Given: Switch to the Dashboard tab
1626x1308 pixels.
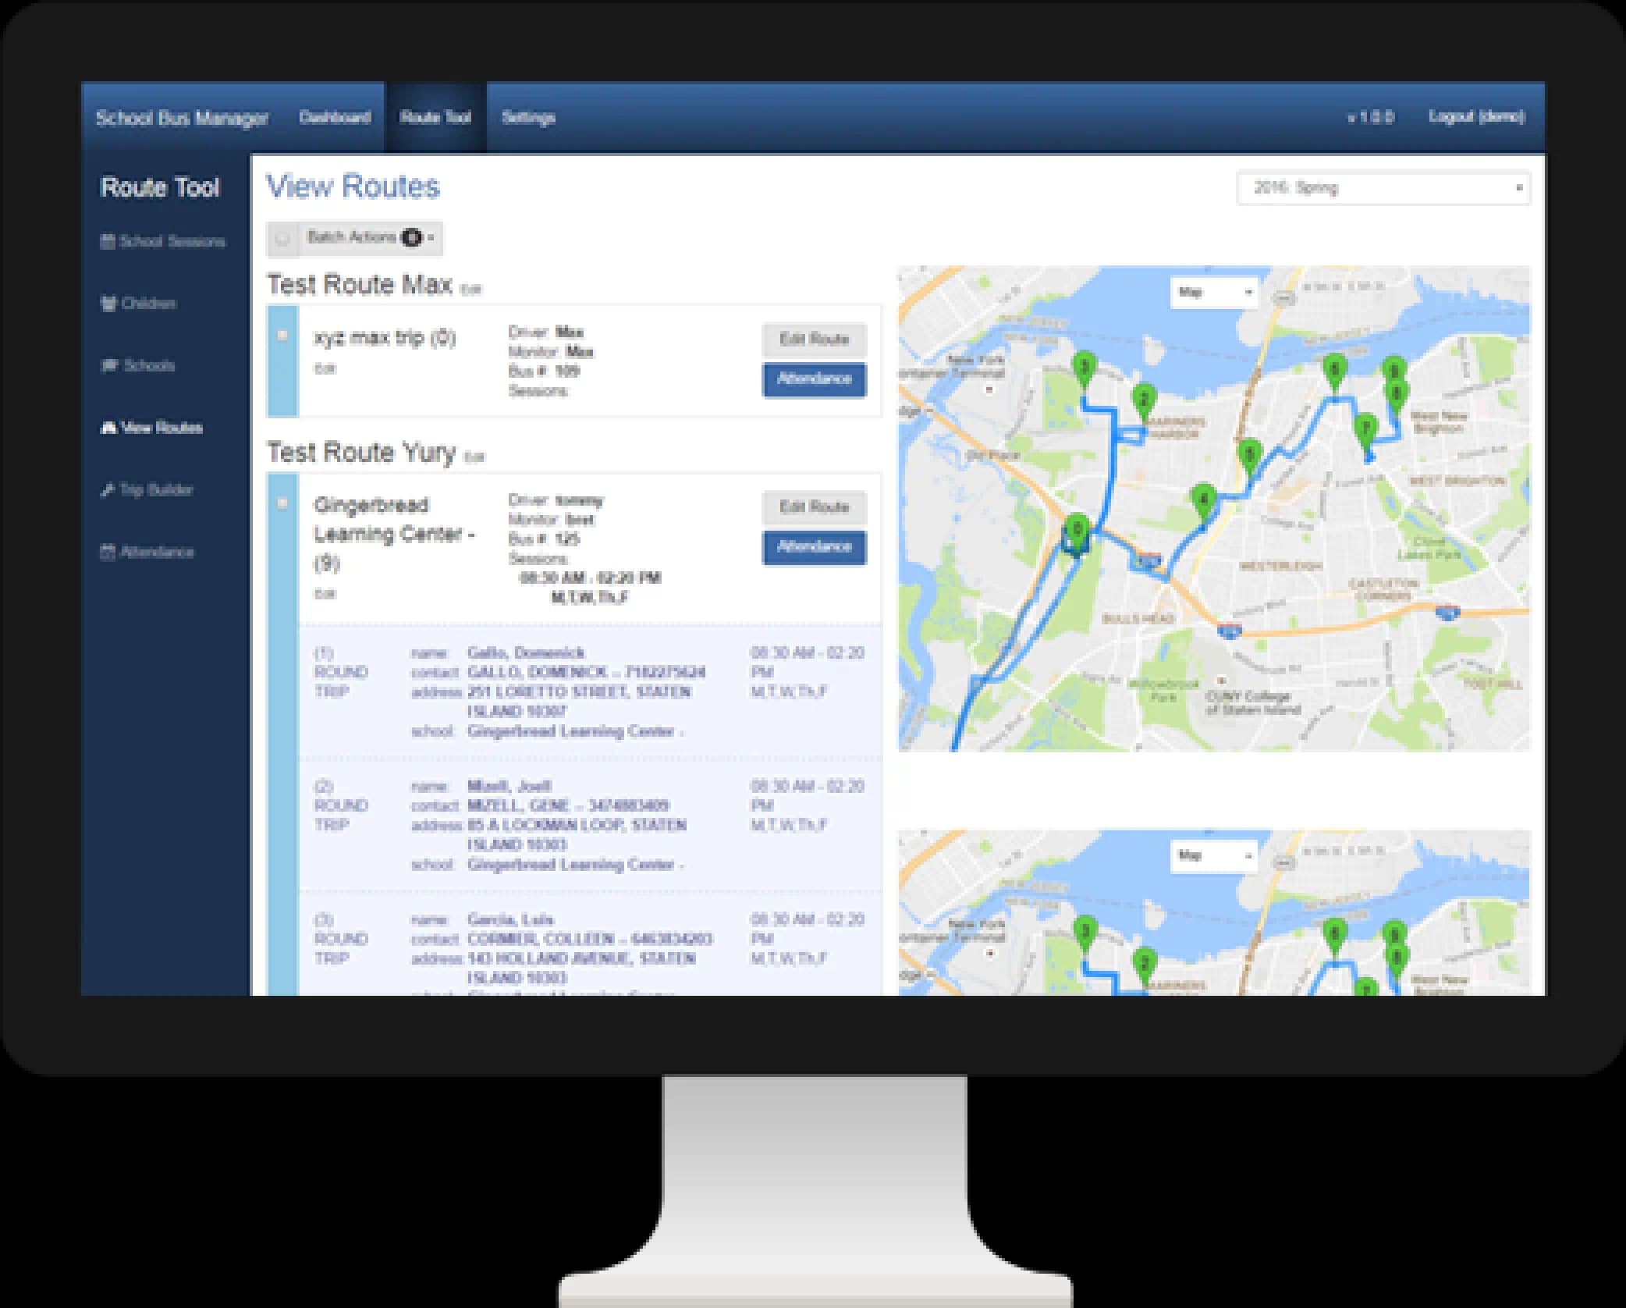Looking at the screenshot, I should coord(335,118).
